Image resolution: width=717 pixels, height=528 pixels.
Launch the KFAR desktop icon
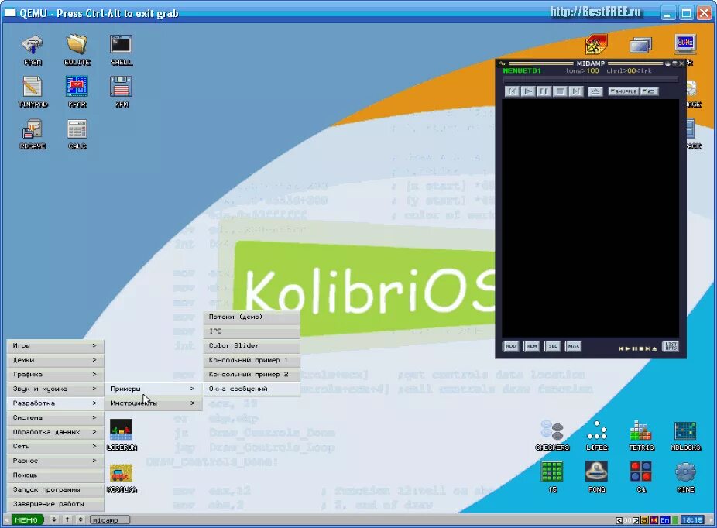[77, 92]
